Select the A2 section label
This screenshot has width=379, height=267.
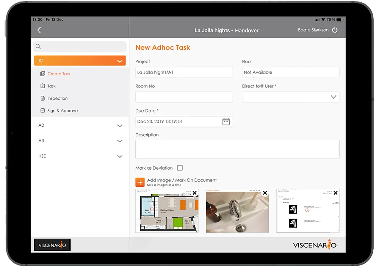pos(41,125)
